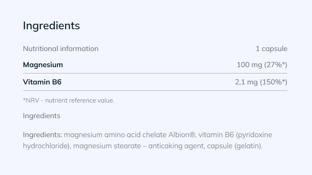Click the divider line below Magnesium row
This screenshot has width=312, height=175.
[x=155, y=73]
